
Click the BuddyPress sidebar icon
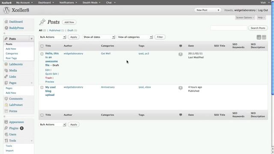click(6, 28)
